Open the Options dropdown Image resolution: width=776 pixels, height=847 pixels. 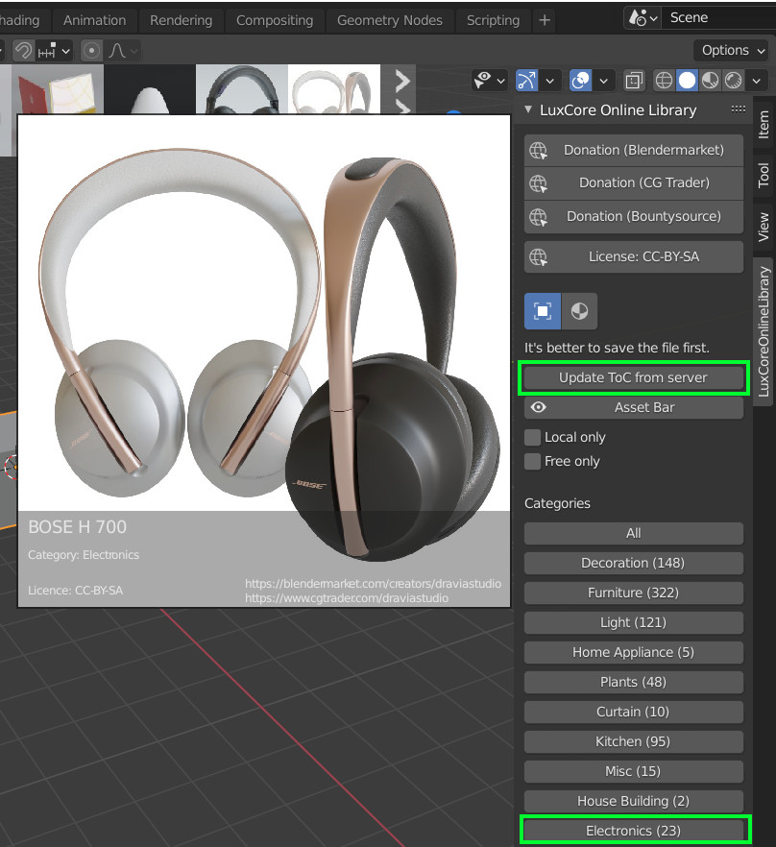point(733,50)
